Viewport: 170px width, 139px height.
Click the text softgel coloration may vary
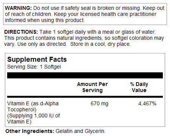click(84, 41)
